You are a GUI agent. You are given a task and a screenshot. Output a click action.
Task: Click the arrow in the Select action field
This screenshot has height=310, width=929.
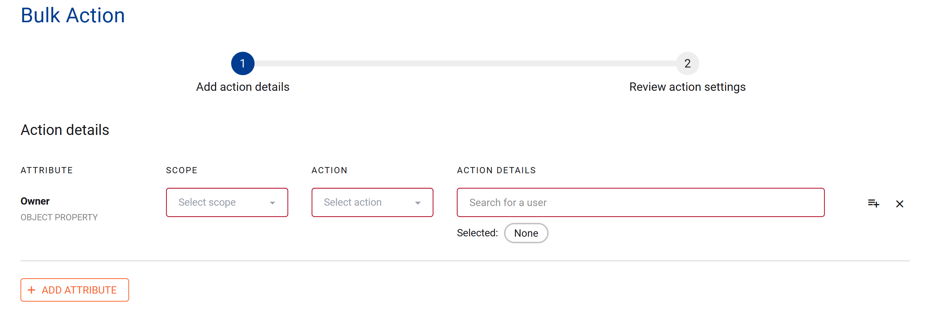pyautogui.click(x=418, y=203)
